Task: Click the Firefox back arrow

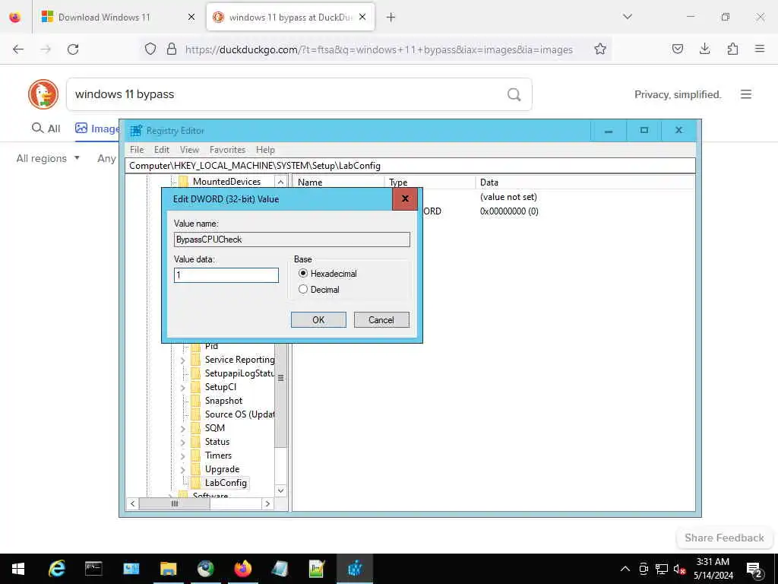Action: click(x=18, y=49)
